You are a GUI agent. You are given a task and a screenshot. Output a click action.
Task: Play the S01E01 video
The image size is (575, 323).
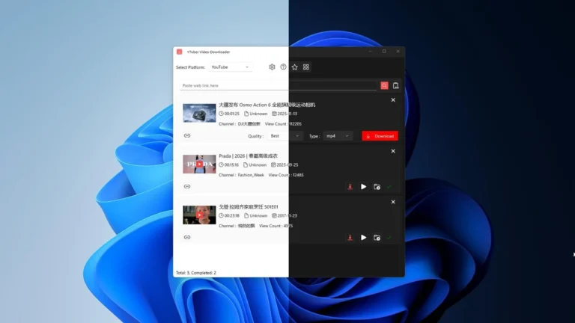point(363,238)
